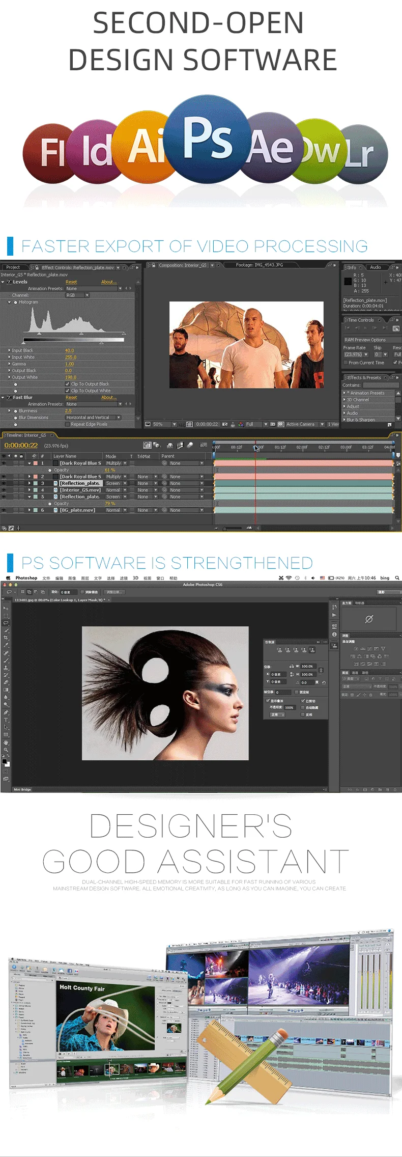Check the From Current Time option
Image resolution: width=402 pixels, height=1157 pixels.
click(x=346, y=363)
